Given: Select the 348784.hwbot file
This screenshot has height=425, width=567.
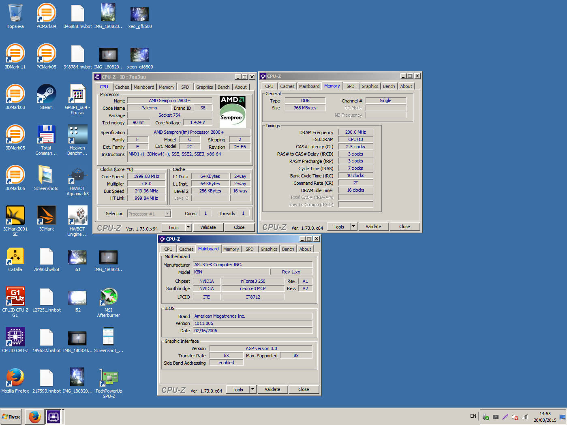Looking at the screenshot, I should point(77,57).
